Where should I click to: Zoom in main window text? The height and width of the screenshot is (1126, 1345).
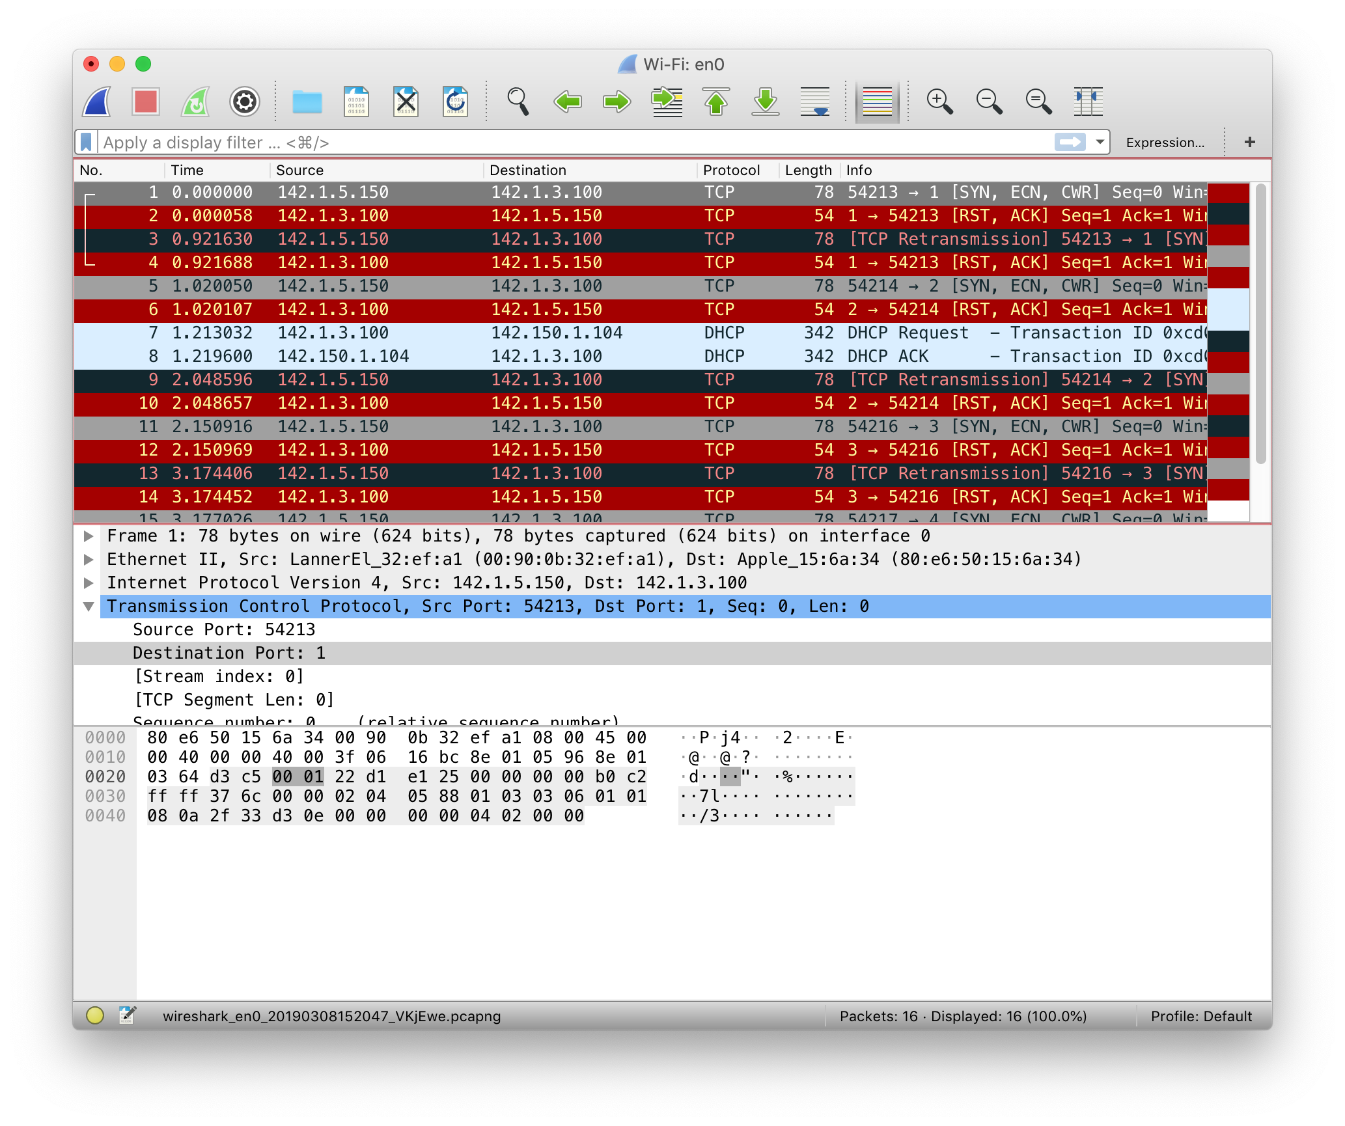pyautogui.click(x=939, y=102)
